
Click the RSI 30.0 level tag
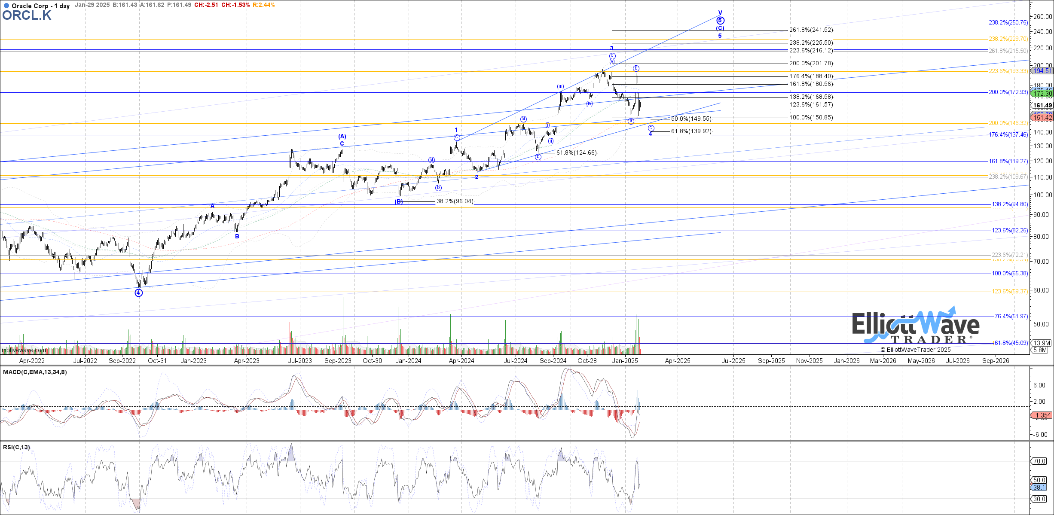pyautogui.click(x=1039, y=499)
